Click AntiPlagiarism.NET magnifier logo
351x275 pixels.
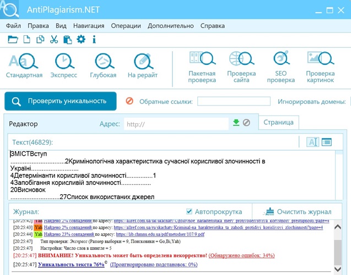9,9
